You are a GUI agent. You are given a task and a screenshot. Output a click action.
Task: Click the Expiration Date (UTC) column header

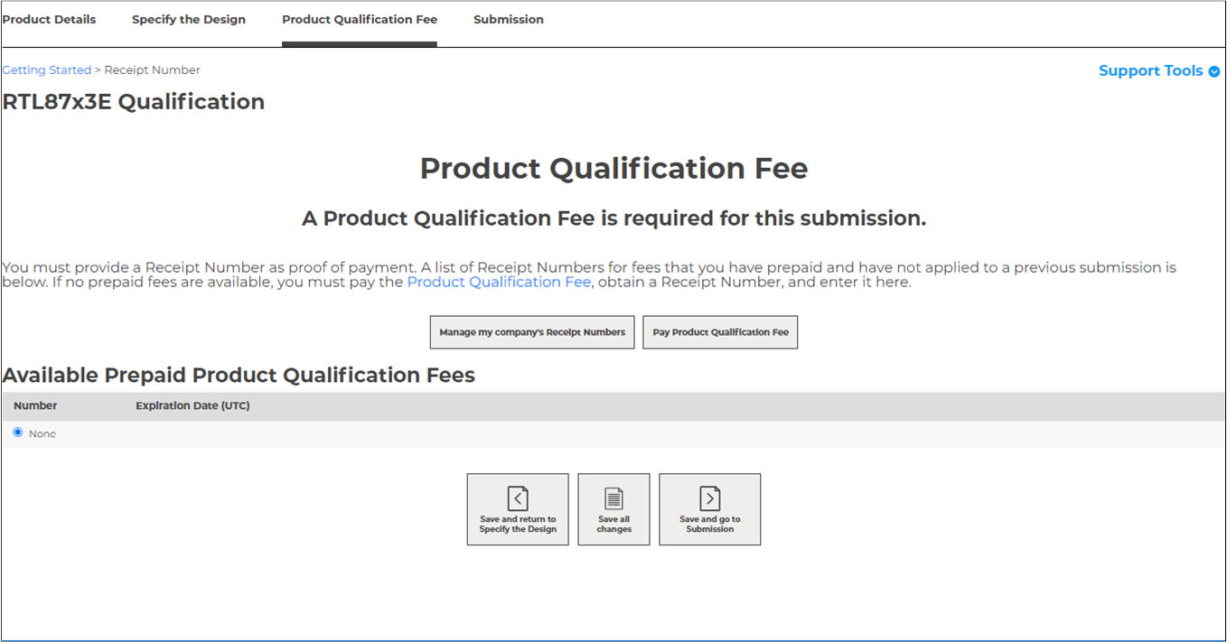point(192,405)
